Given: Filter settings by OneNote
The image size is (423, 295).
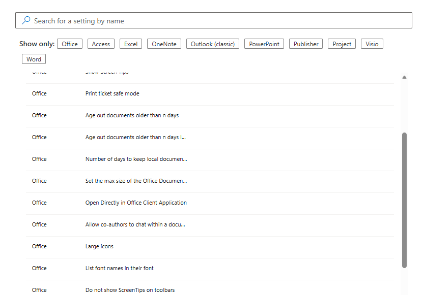Looking at the screenshot, I should tap(164, 44).
